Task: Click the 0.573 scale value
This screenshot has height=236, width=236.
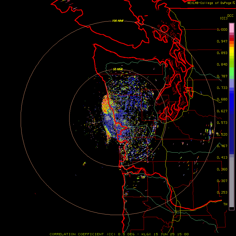Action: (x=222, y=123)
